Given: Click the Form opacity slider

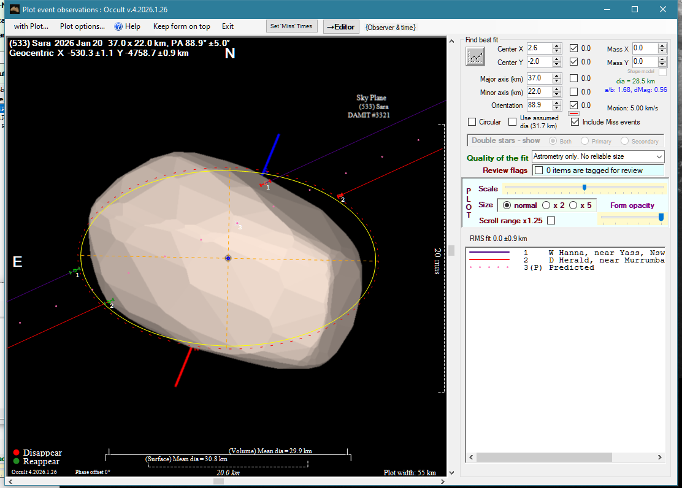Looking at the screenshot, I should [x=632, y=217].
